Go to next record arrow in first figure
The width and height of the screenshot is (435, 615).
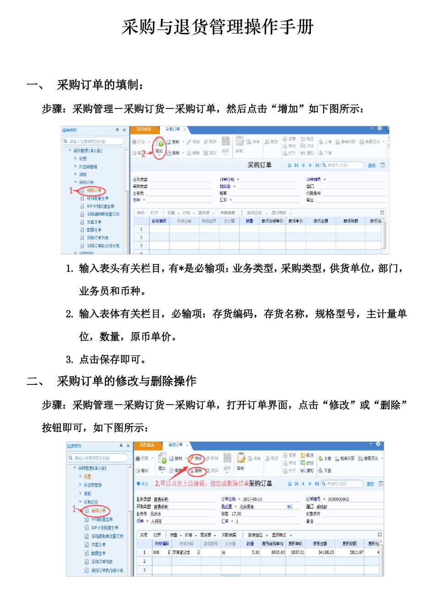click(310, 165)
